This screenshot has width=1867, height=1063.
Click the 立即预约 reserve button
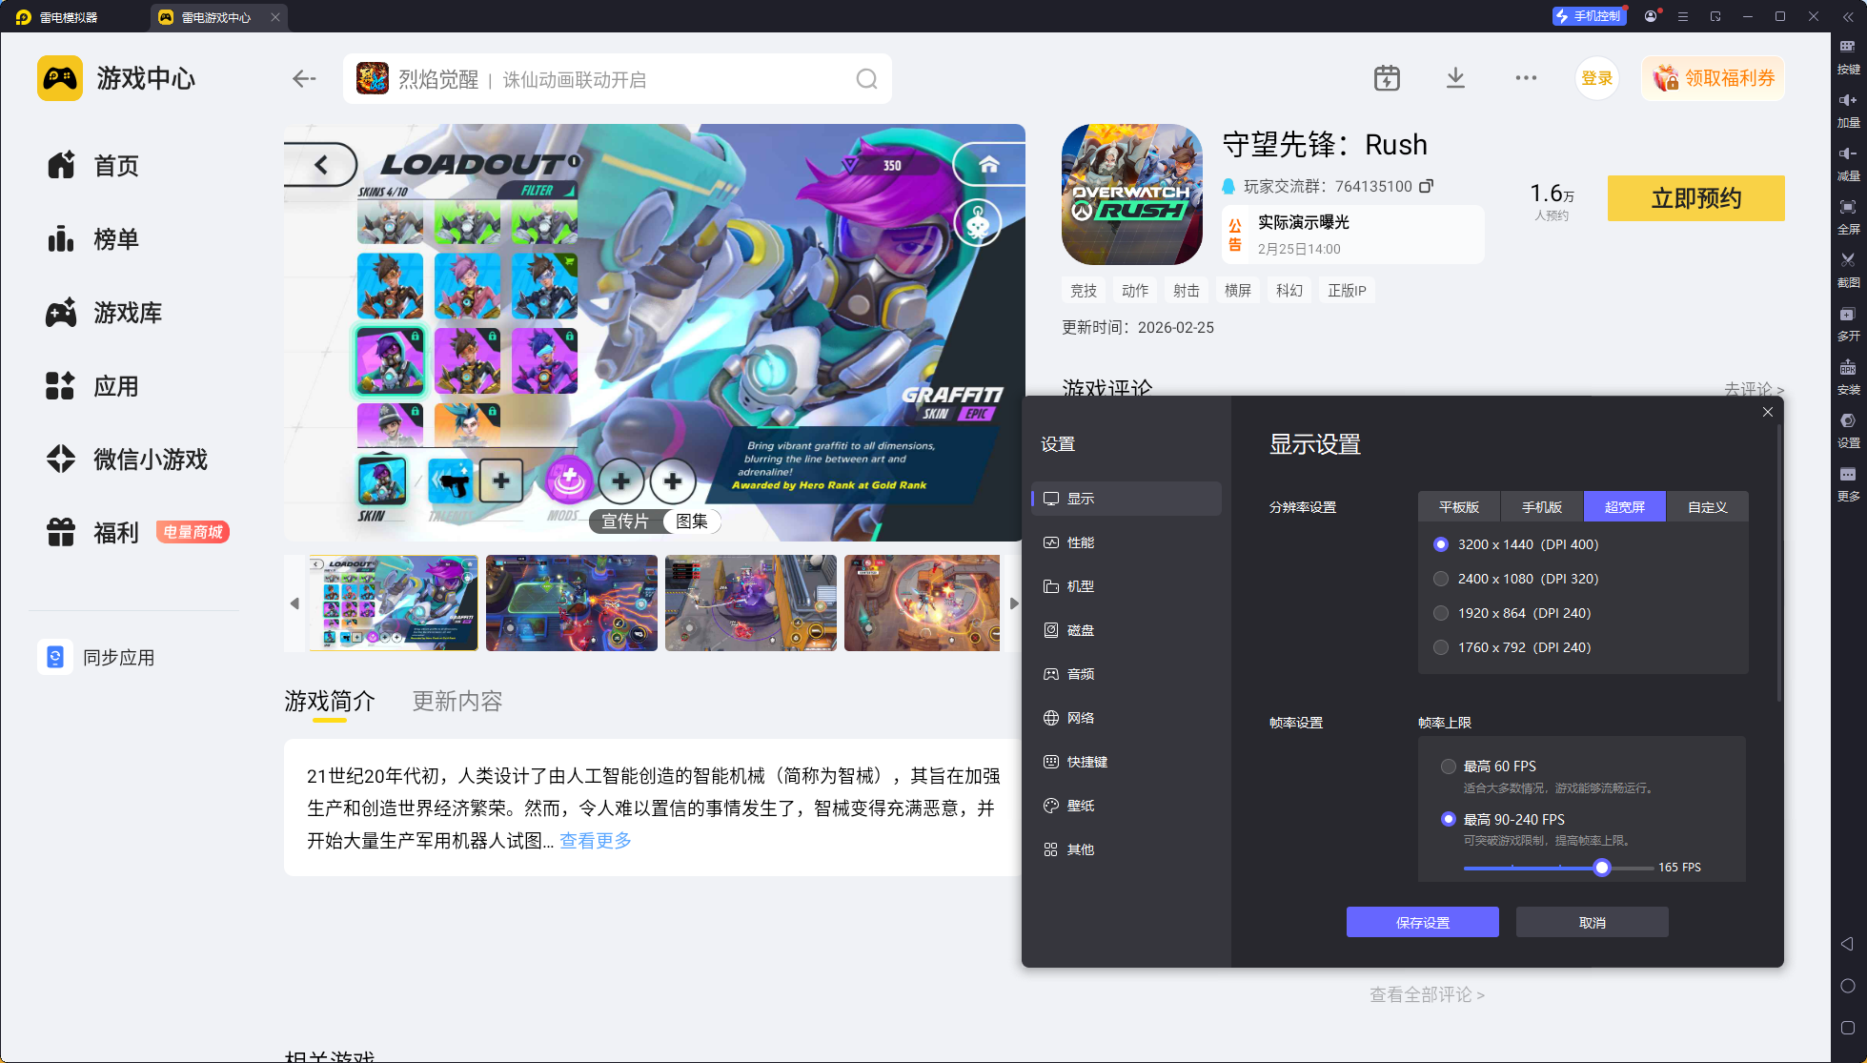coord(1695,198)
